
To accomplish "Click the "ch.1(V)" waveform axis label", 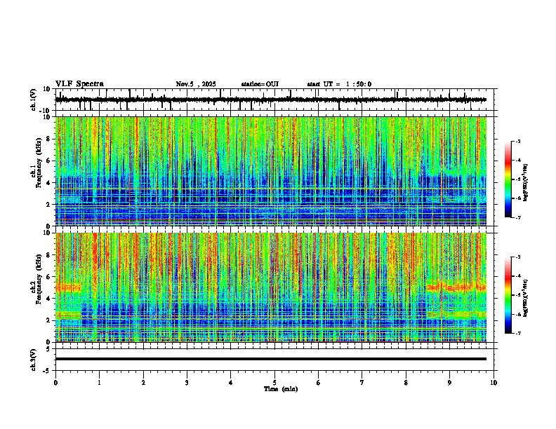I will point(34,100).
